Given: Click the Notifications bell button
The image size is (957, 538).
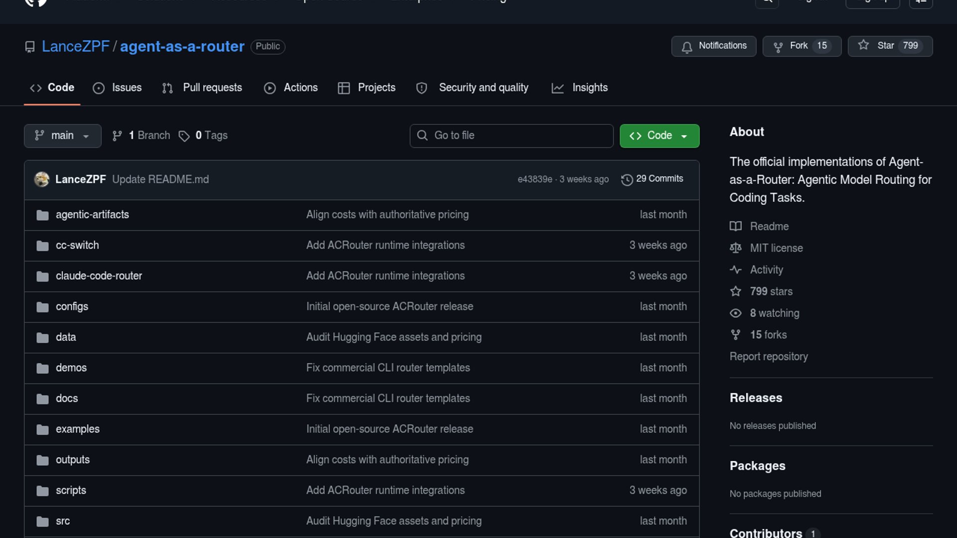Looking at the screenshot, I should 714,46.
